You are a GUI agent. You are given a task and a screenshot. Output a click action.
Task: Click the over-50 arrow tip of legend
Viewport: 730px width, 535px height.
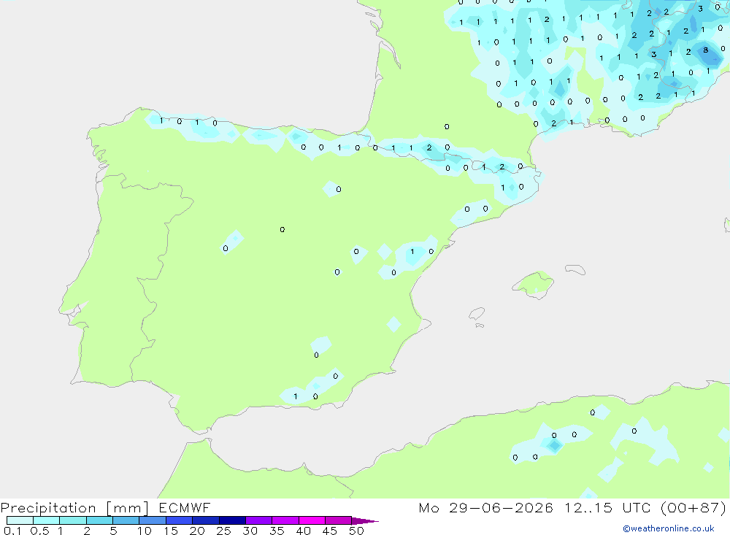[x=365, y=521]
